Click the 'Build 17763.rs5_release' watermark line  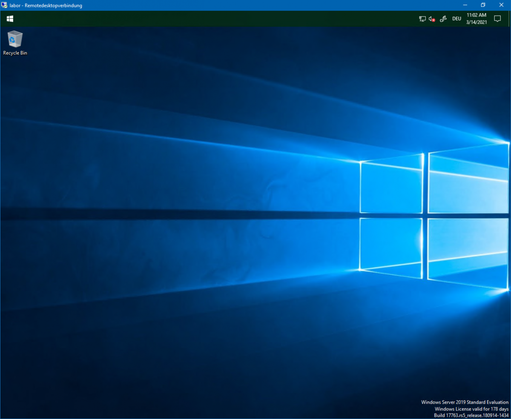click(471, 415)
